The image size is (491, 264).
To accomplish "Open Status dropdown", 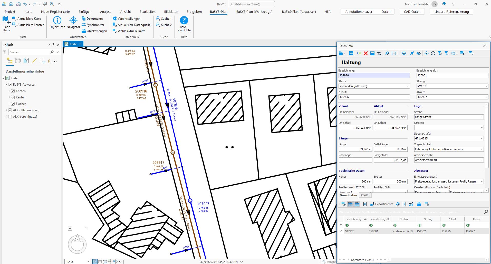I will [x=408, y=86].
